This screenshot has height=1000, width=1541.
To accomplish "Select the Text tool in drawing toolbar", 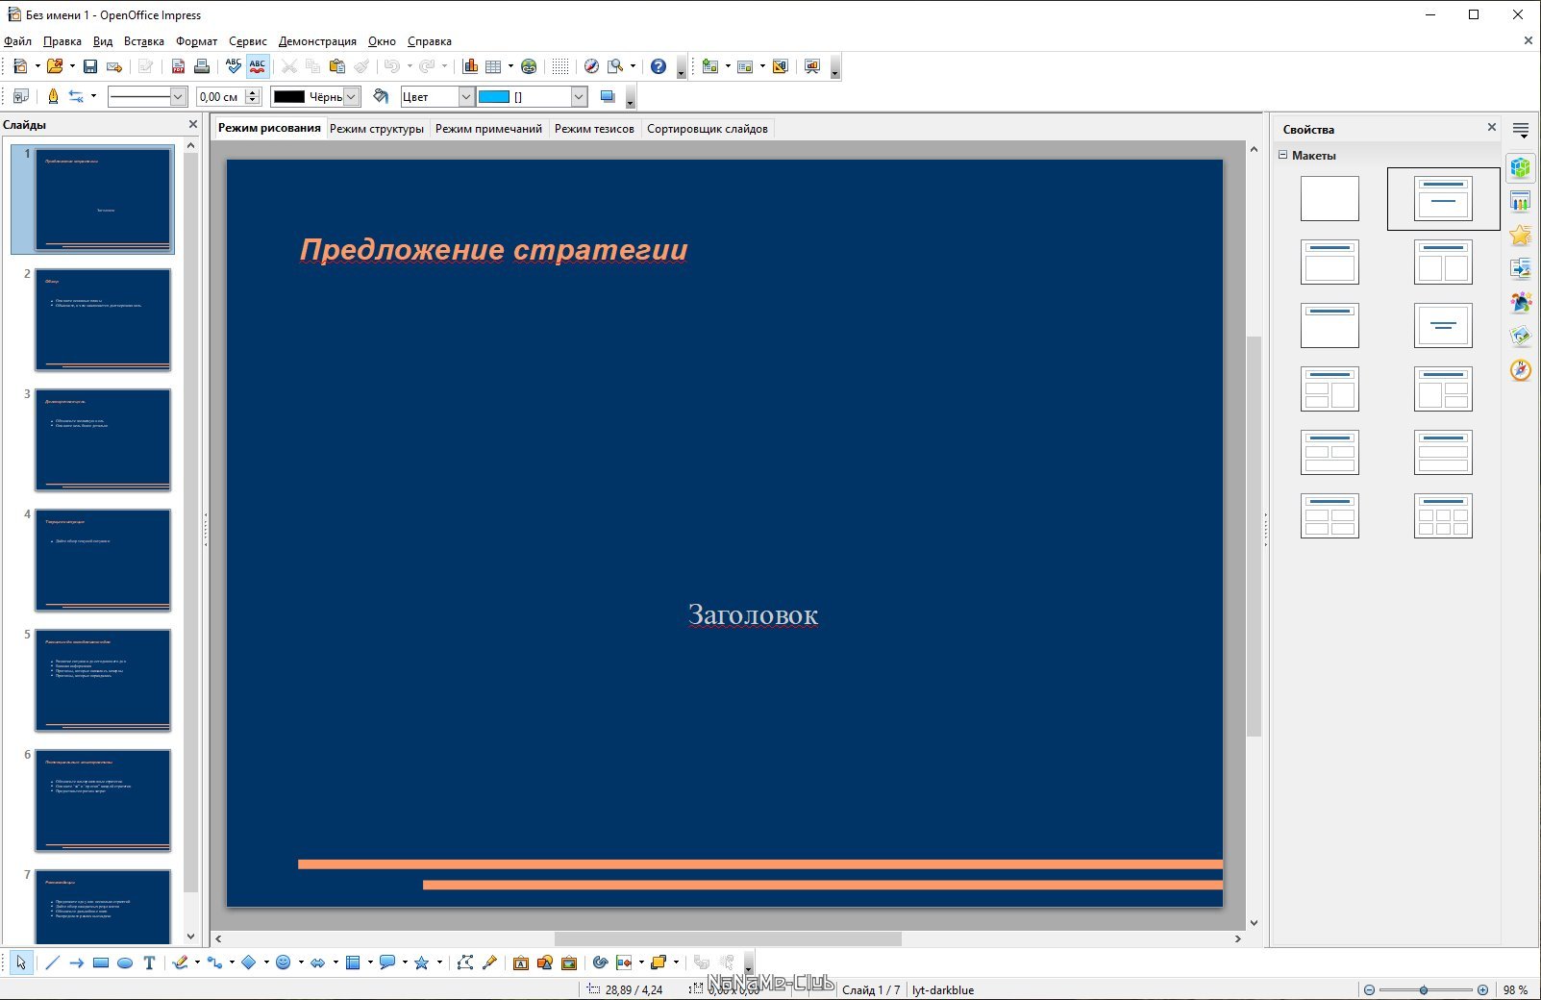I will pyautogui.click(x=149, y=962).
